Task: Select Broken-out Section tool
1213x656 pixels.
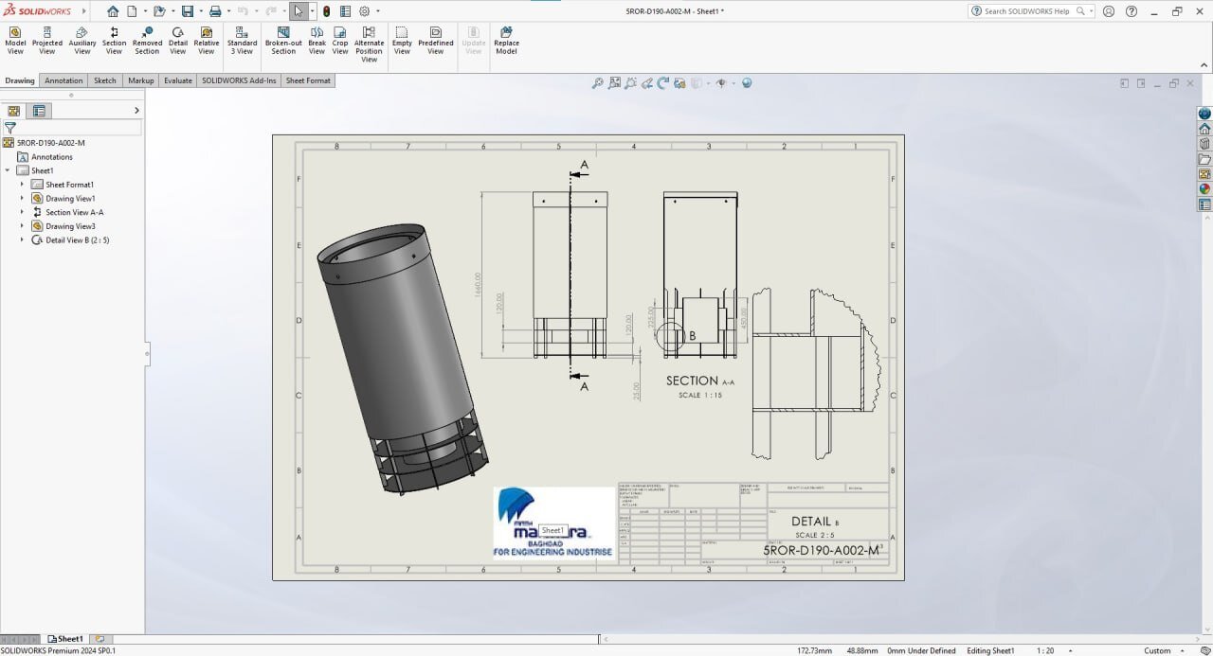Action: tap(283, 41)
